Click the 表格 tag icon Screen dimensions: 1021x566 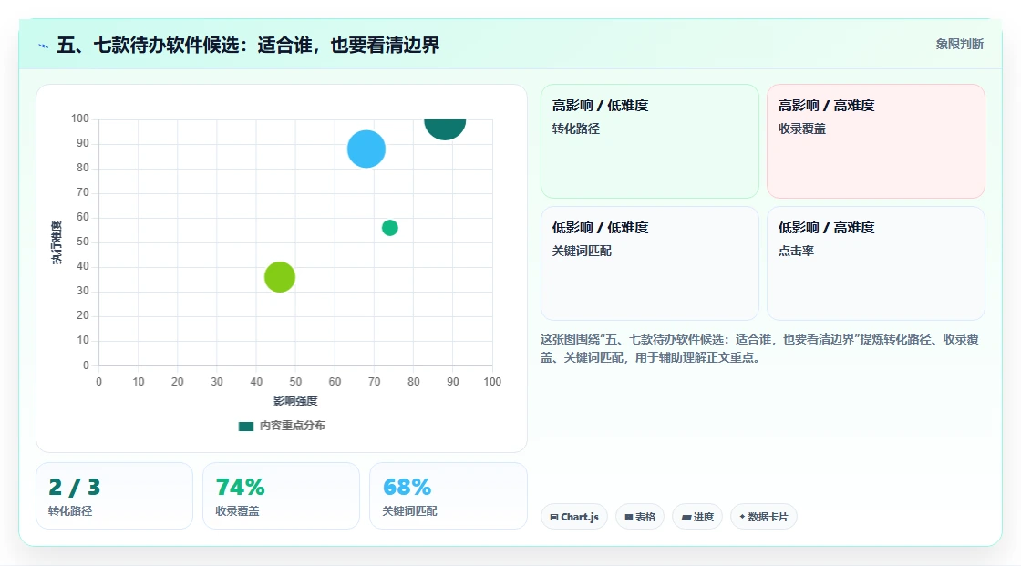point(629,517)
